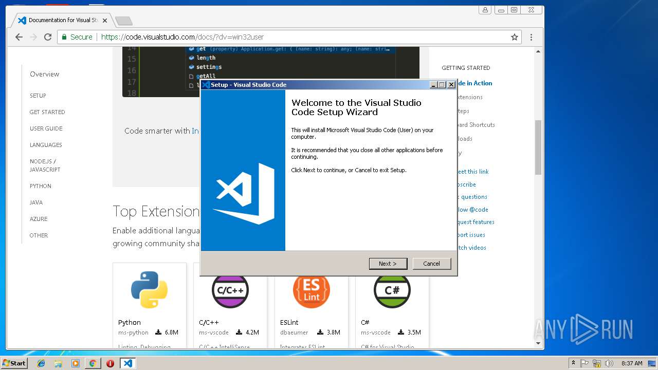Open the media player taskbar icon
This screenshot has width=658, height=370.
[x=76, y=363]
